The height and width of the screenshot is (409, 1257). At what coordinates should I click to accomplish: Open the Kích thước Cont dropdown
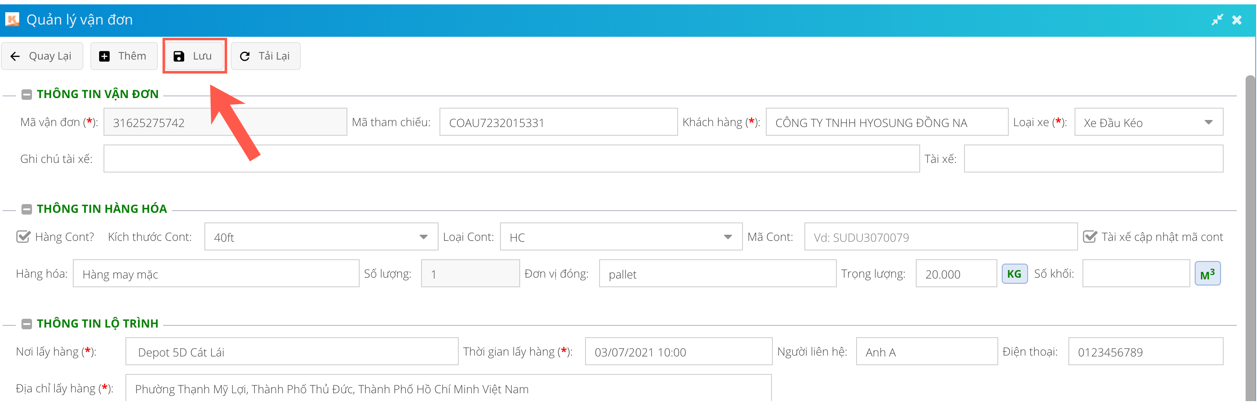click(x=423, y=237)
